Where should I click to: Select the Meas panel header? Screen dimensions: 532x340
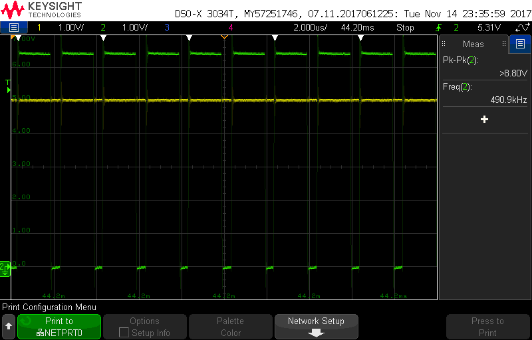tap(473, 44)
